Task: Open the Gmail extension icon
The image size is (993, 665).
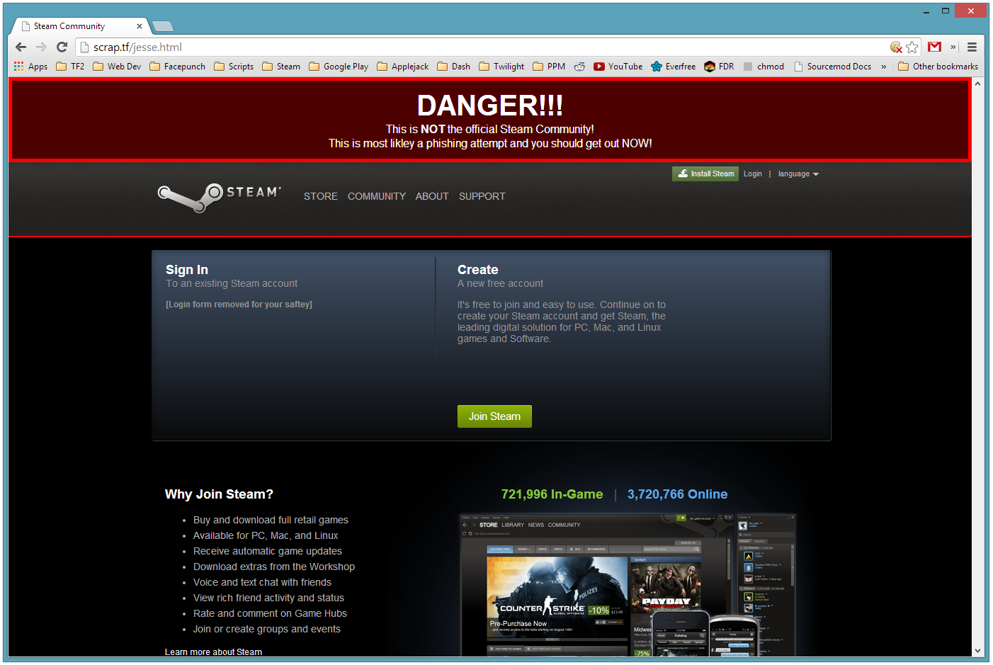Action: [935, 47]
